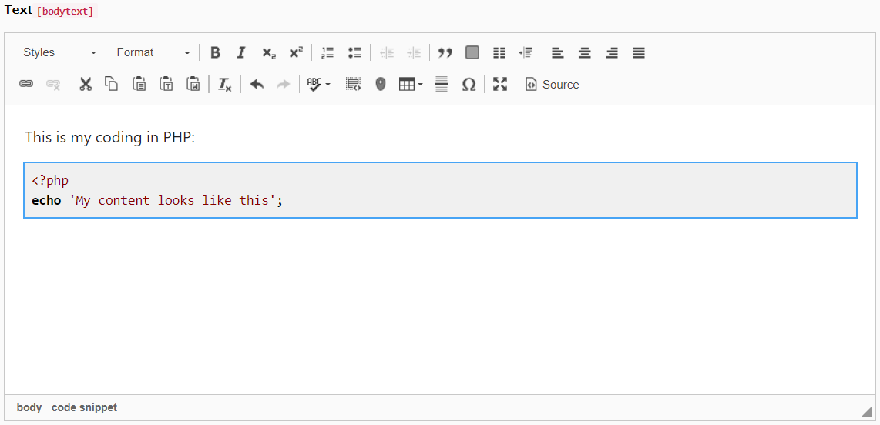Paste from clipboard
880x425 pixels.
pyautogui.click(x=139, y=84)
